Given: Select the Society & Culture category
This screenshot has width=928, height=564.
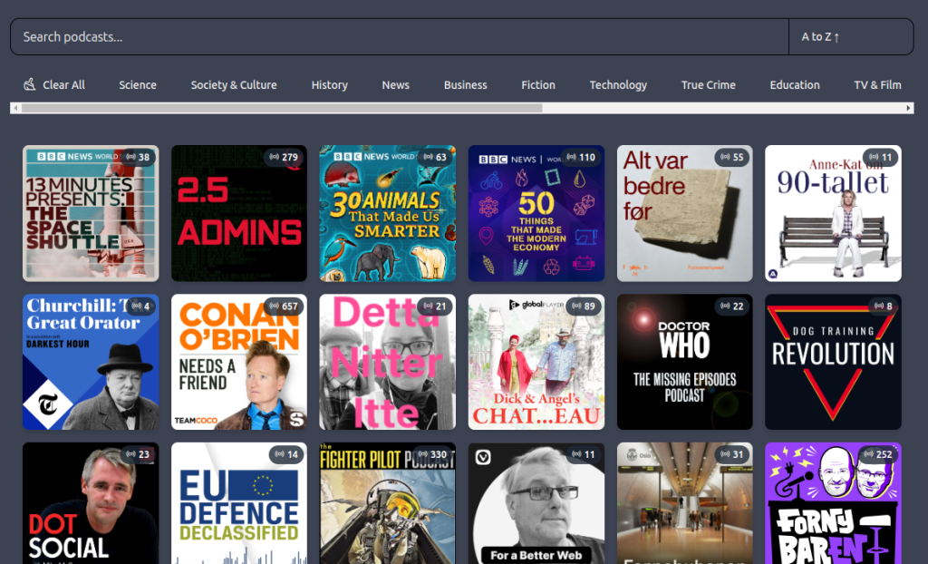Looking at the screenshot, I should point(234,85).
